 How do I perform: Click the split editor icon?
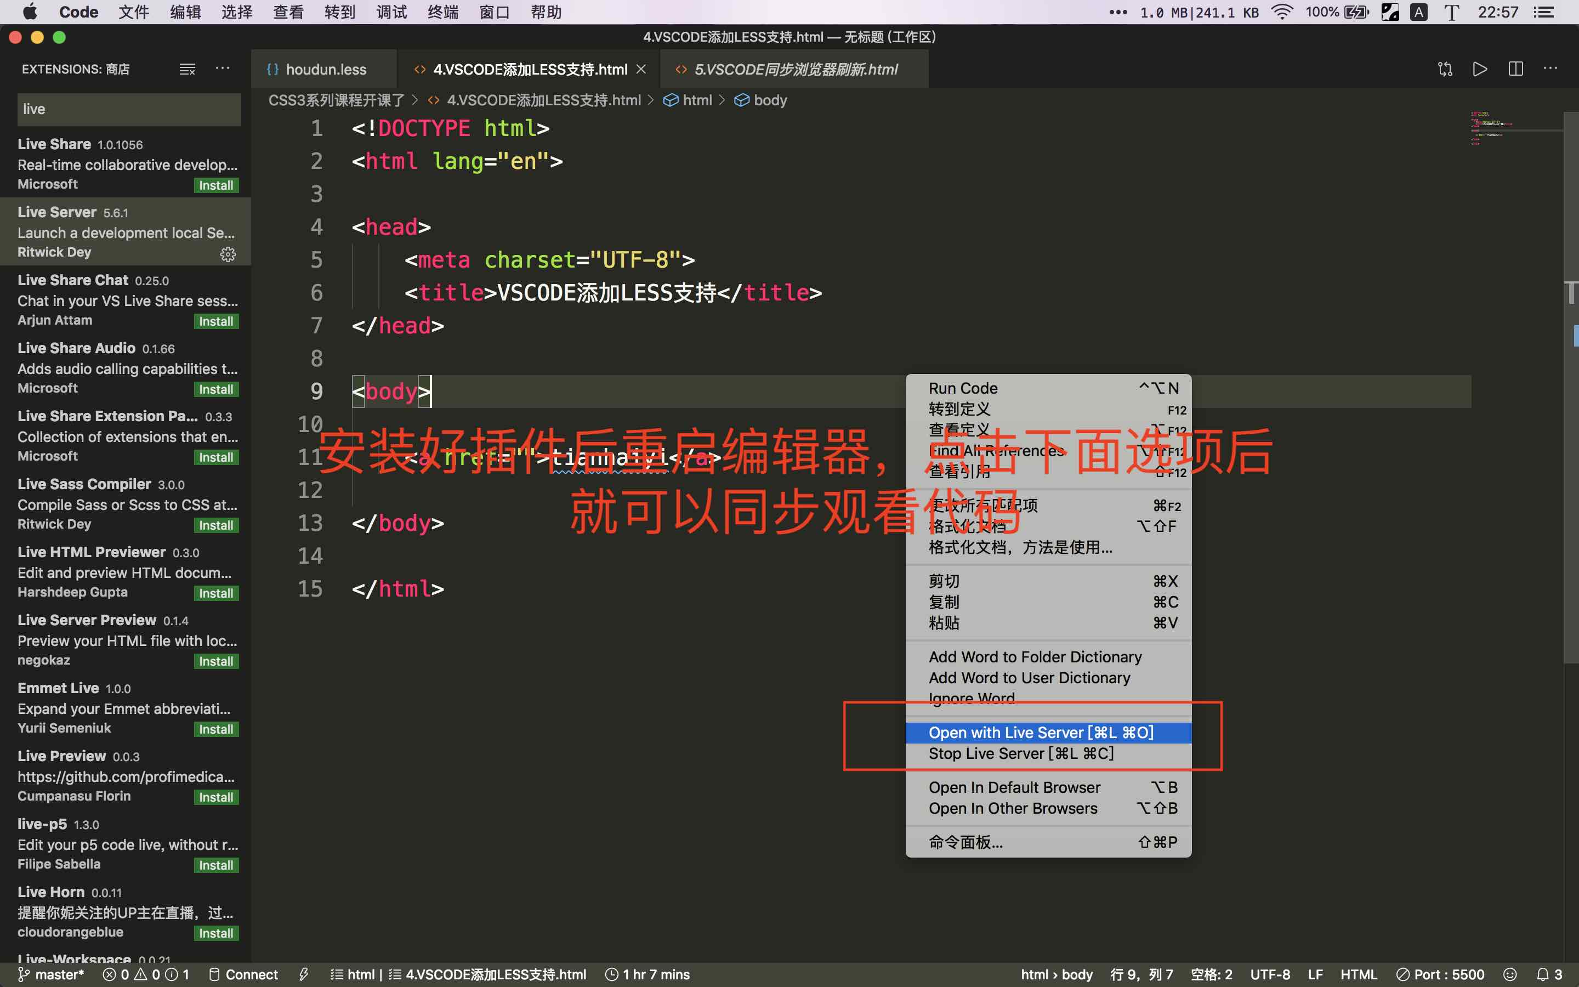1516,69
